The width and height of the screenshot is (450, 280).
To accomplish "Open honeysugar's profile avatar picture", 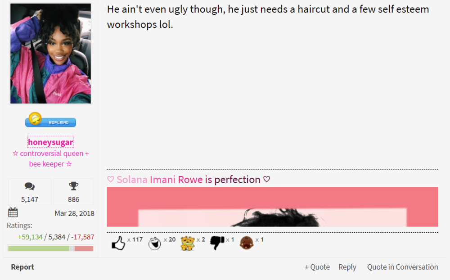I will coord(50,54).
